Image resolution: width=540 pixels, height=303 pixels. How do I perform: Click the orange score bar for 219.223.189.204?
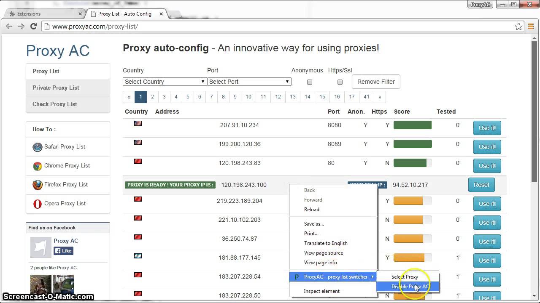click(413, 201)
